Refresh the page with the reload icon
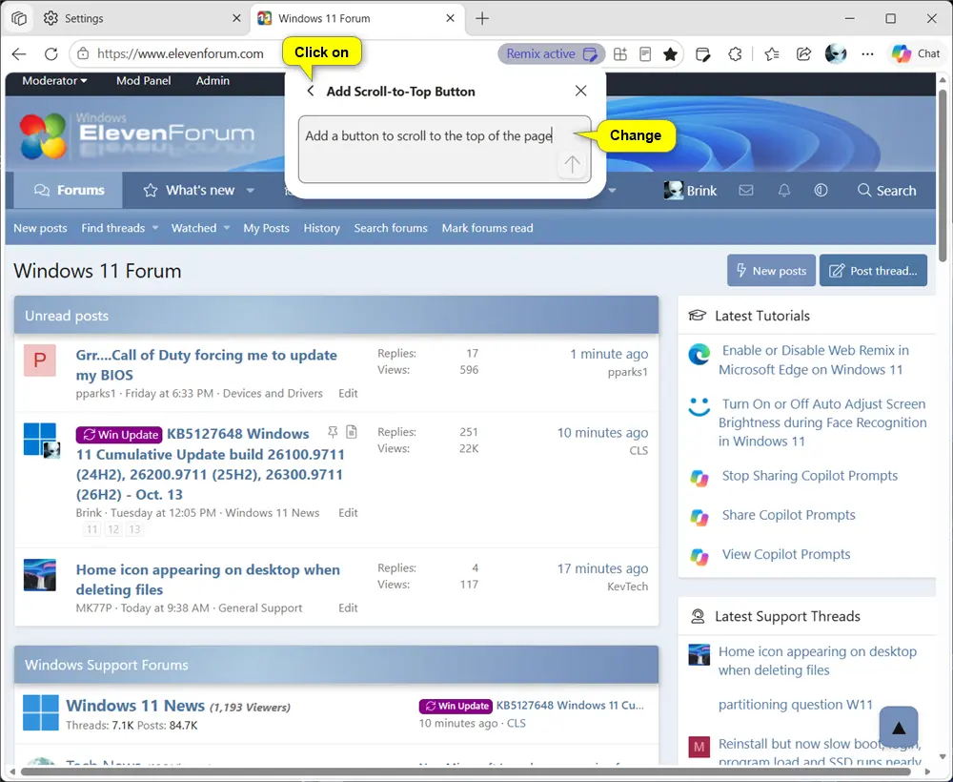953x782 pixels. (x=51, y=54)
